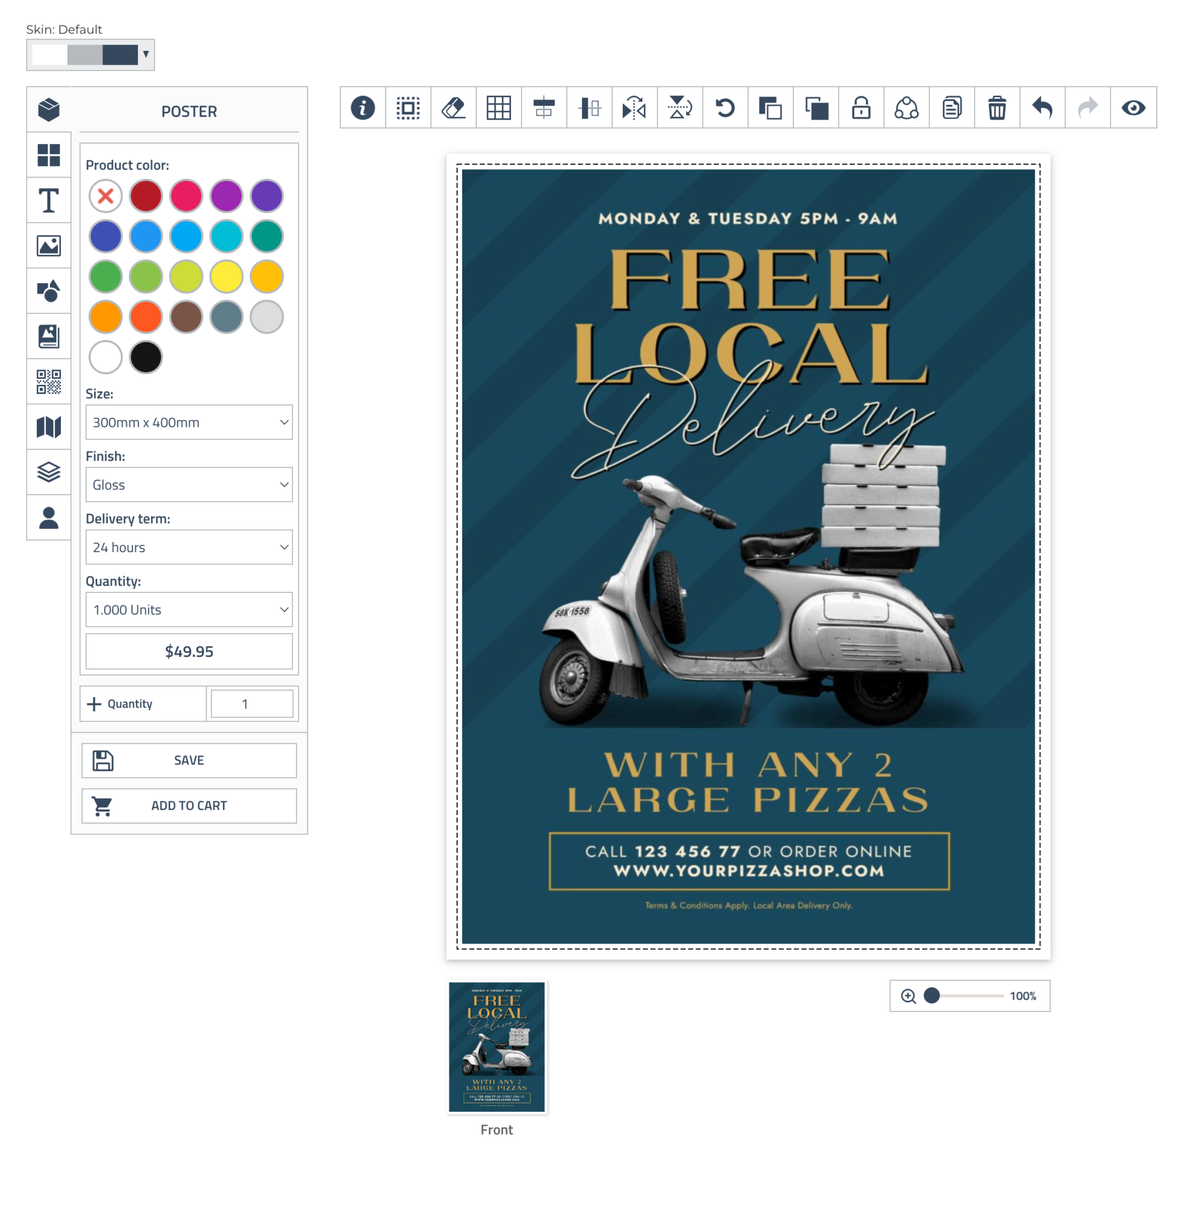Open the Size dropdown 300mm x 400mm
The image size is (1178, 1213).
(x=189, y=422)
